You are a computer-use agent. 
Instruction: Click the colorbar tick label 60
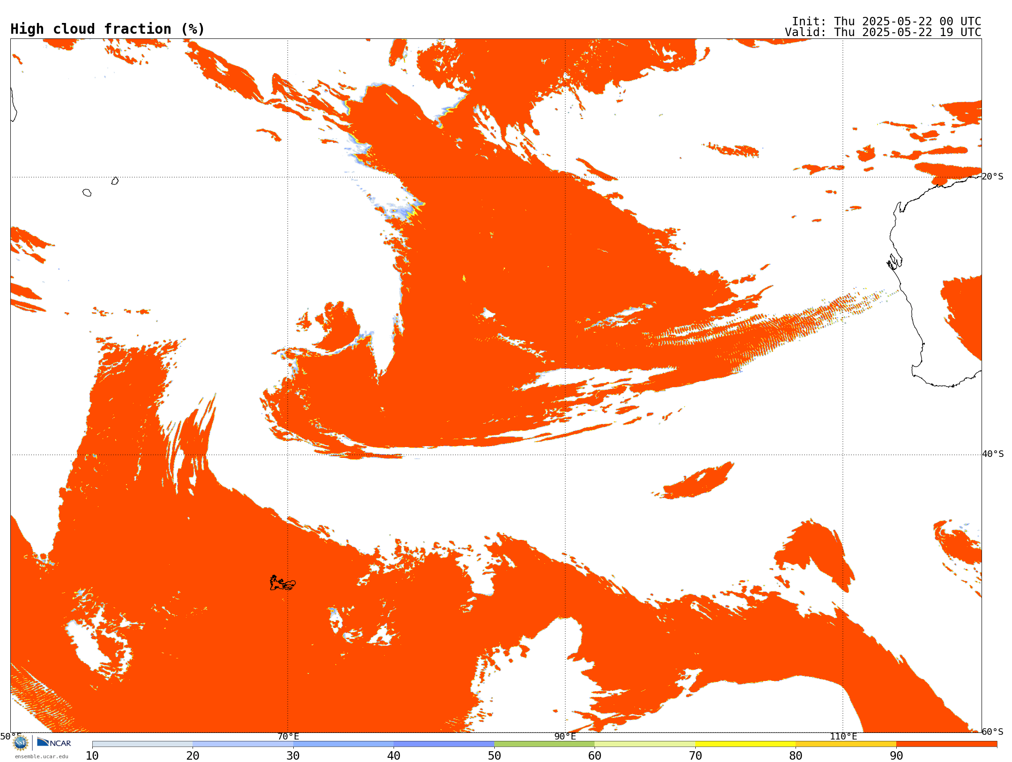pyautogui.click(x=595, y=756)
